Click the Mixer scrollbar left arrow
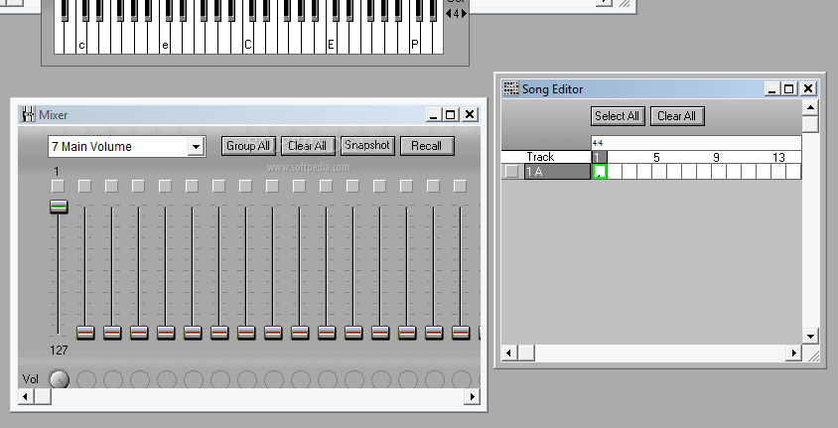This screenshot has width=838, height=428. pyautogui.click(x=26, y=396)
